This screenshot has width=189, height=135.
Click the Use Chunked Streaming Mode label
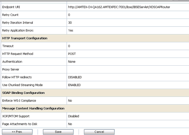22,85
